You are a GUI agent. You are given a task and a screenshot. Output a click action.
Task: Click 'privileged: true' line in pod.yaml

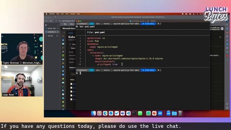107,64
